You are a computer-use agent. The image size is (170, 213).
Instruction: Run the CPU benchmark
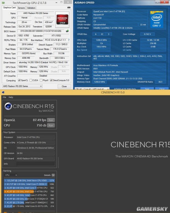51,125
